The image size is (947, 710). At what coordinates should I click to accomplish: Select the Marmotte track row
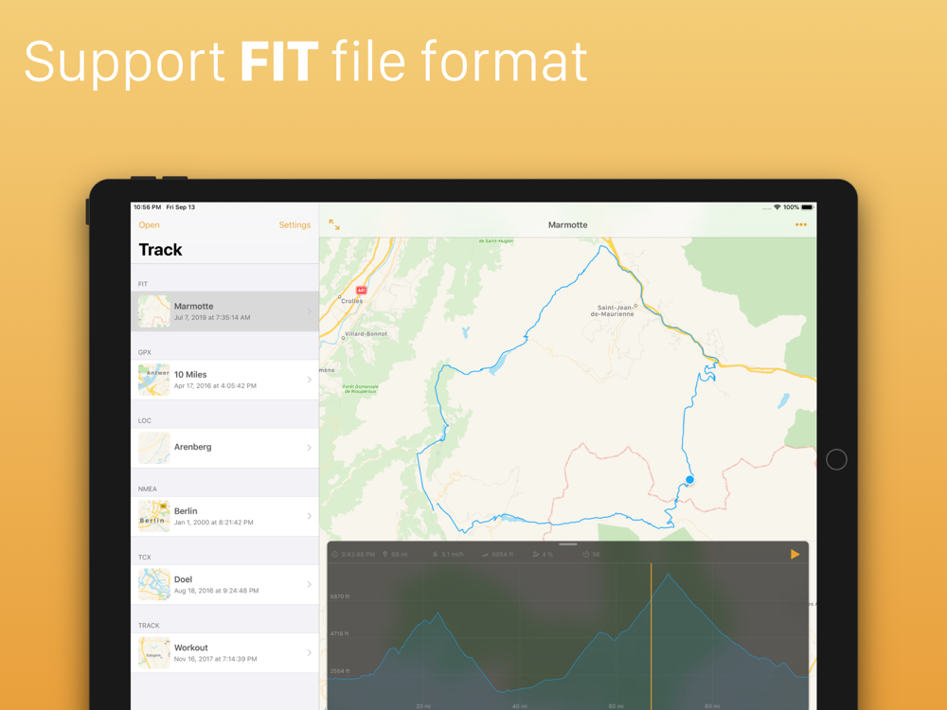click(224, 311)
